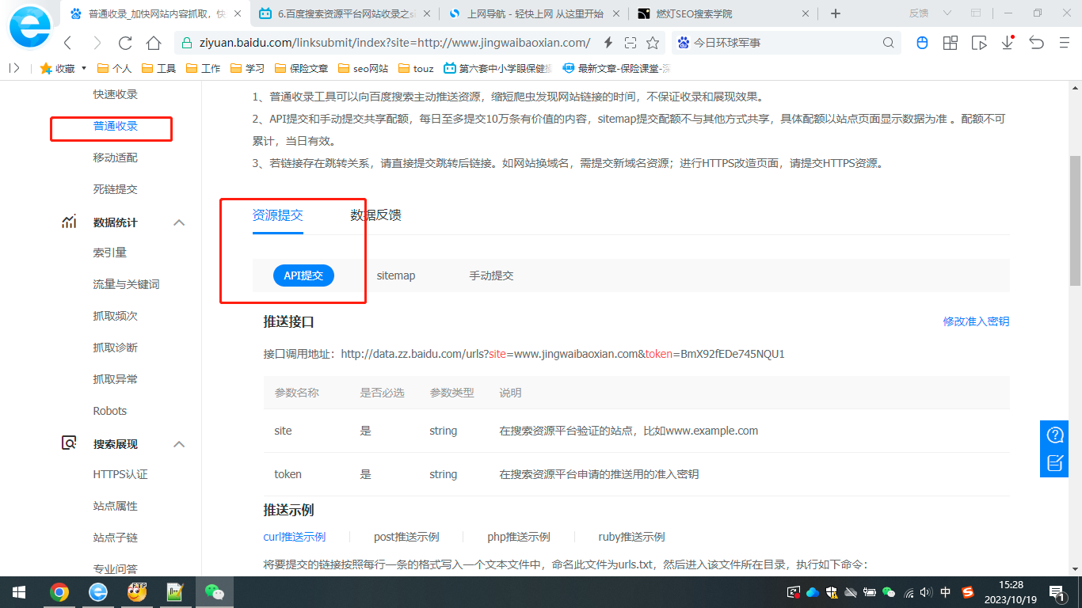Open the FTP client taskbar icon

tap(136, 592)
